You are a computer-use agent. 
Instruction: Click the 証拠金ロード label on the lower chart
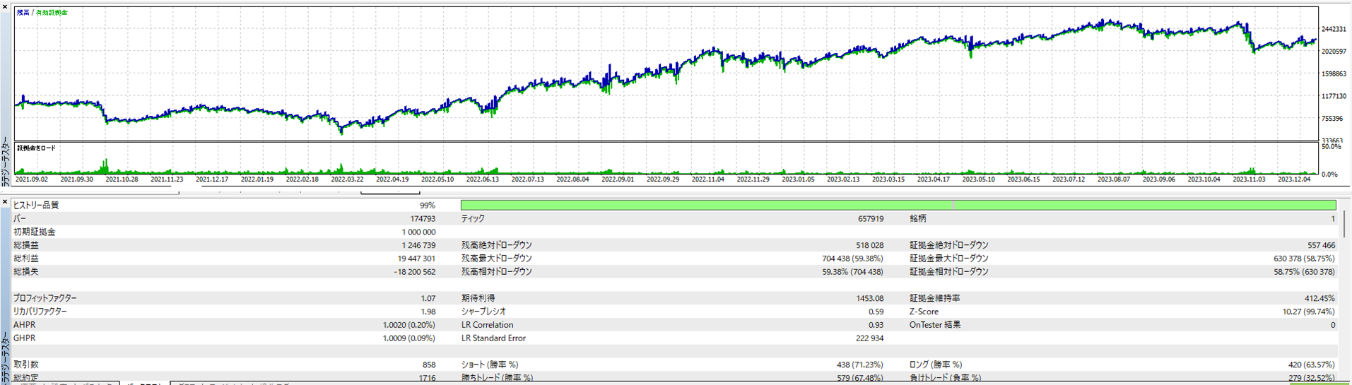click(x=36, y=148)
